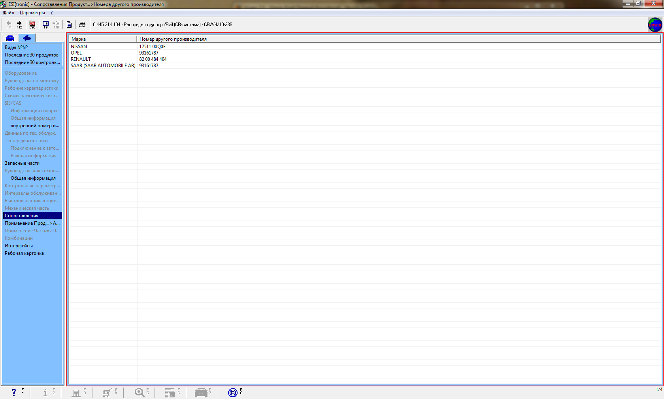664x399 pixels.
Task: Click SAAB's number 93161787
Action: click(x=149, y=66)
